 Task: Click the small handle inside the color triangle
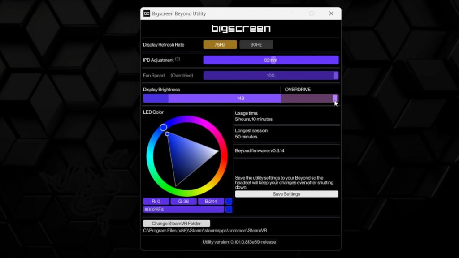167,134
